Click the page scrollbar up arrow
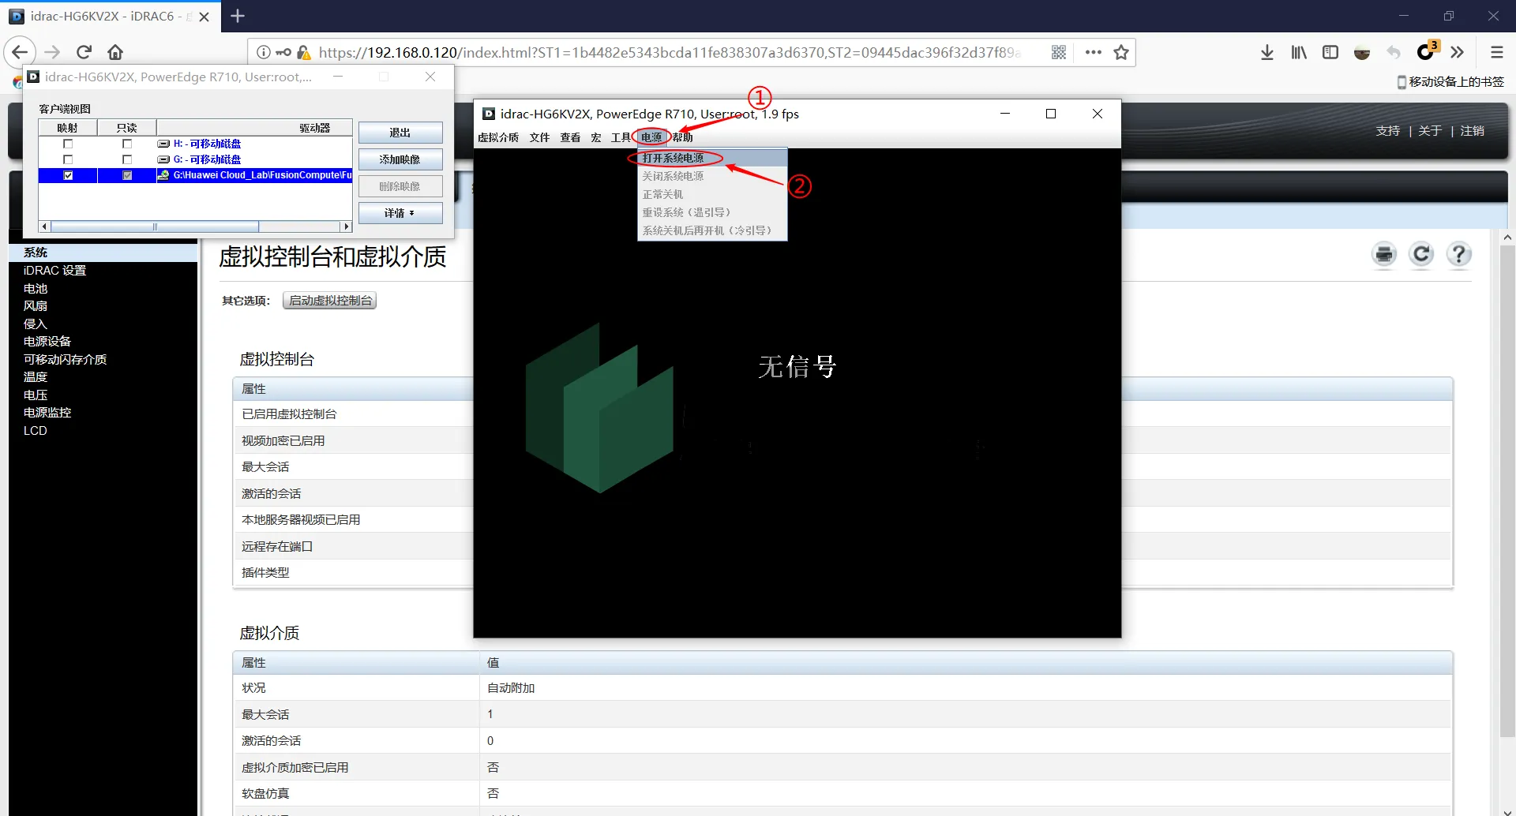Viewport: 1516px width, 816px height. [1507, 237]
